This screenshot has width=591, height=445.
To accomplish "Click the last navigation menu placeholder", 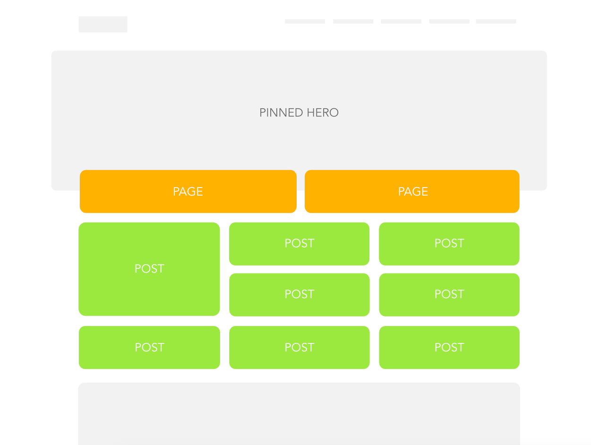I will coord(496,21).
